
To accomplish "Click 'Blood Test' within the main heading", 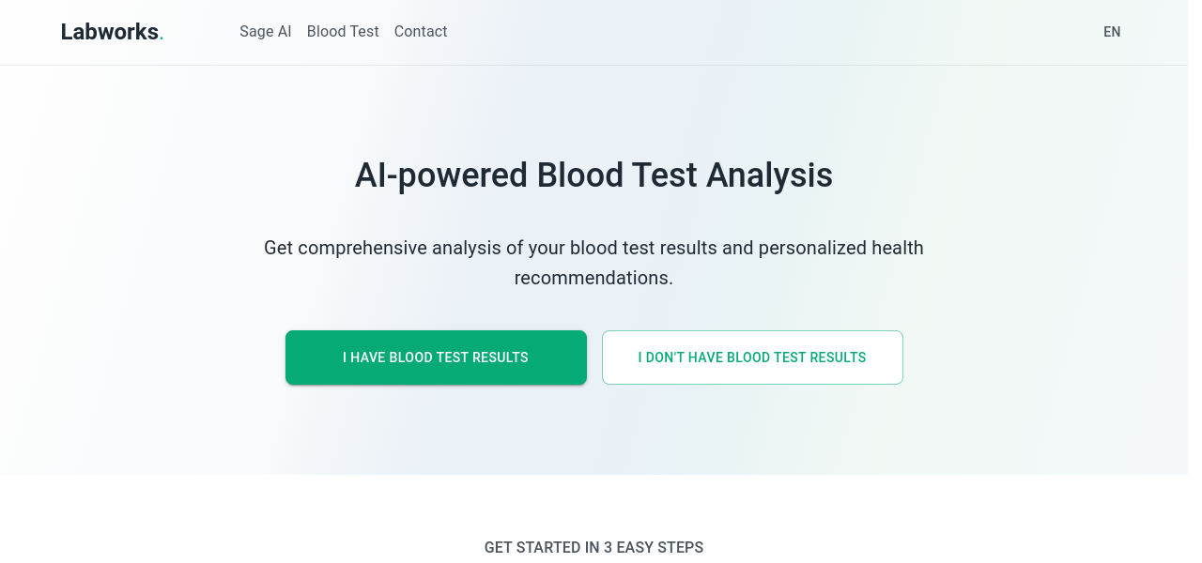I will (617, 175).
